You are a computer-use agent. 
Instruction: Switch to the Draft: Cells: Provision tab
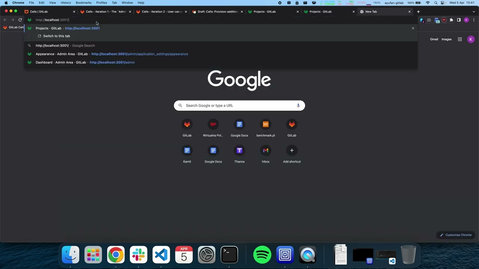(217, 12)
